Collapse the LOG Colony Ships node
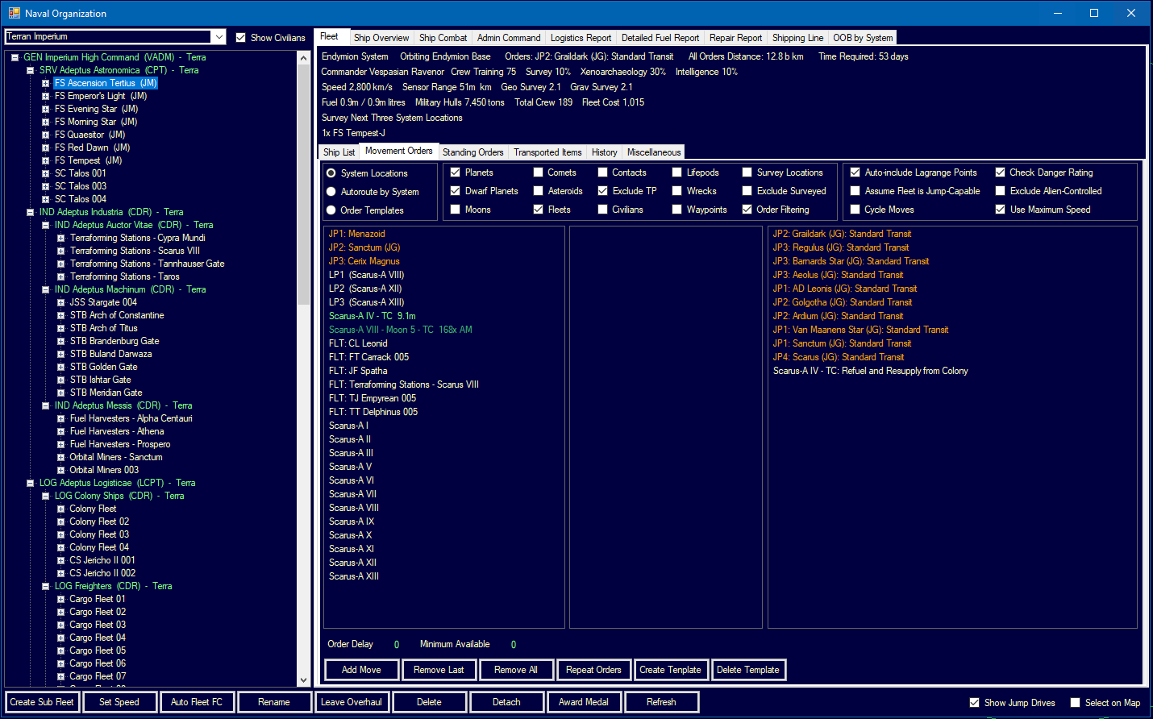This screenshot has height=719, width=1153. 45,496
